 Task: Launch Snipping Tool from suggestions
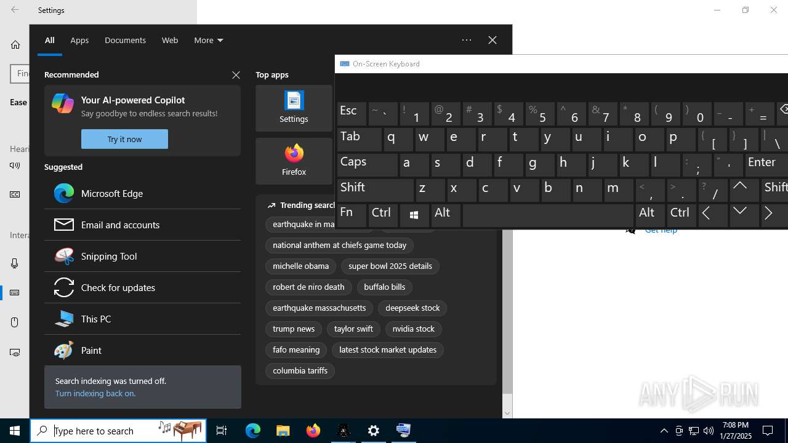click(x=142, y=256)
